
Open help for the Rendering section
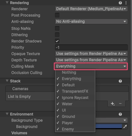[x=120, y=3]
